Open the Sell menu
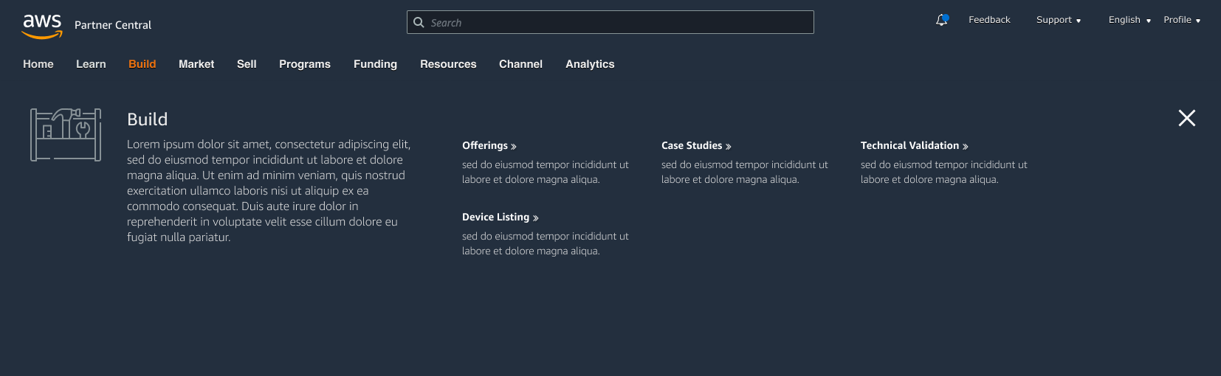This screenshot has width=1221, height=376. 247,64
